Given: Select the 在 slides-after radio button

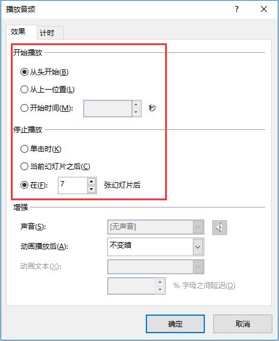Looking at the screenshot, I should [24, 185].
